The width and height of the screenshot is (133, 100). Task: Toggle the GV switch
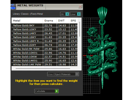coord(65,14)
